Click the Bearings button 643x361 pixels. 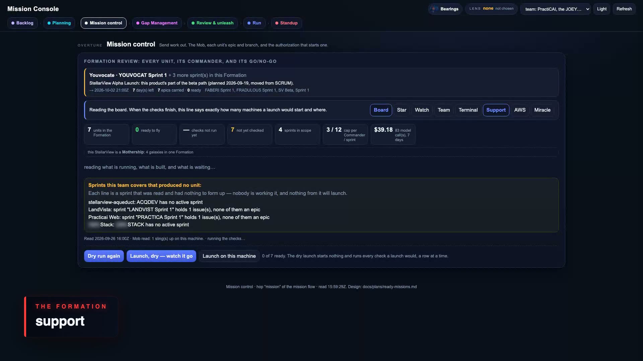coord(445,9)
